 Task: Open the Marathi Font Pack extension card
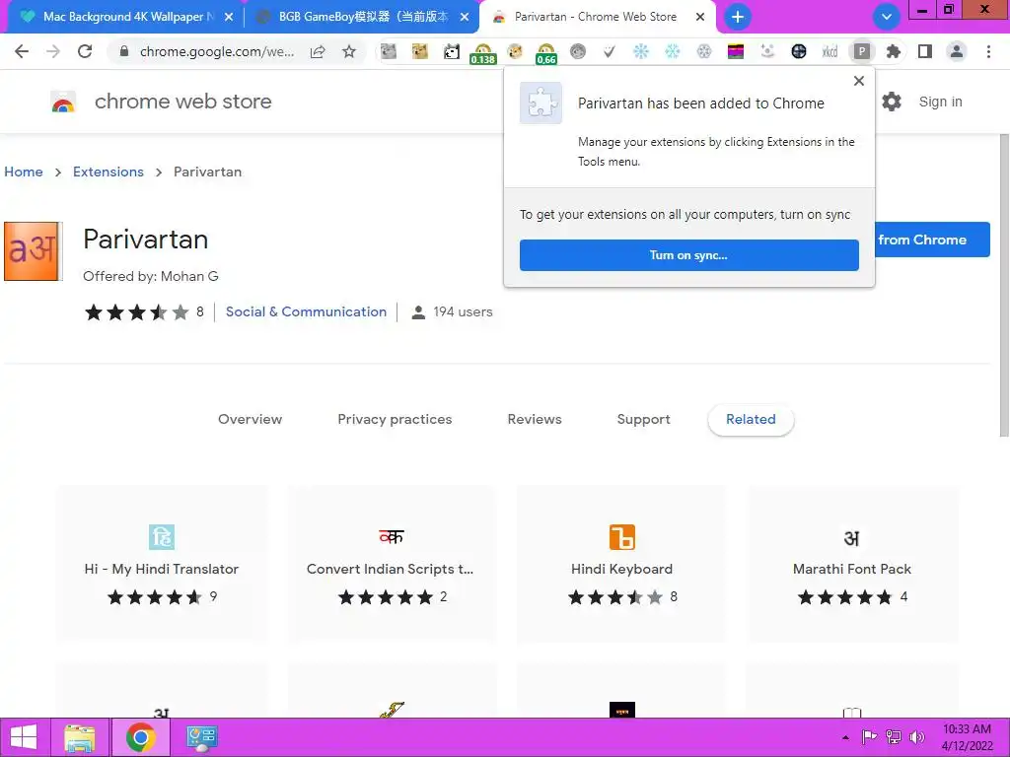tap(851, 564)
